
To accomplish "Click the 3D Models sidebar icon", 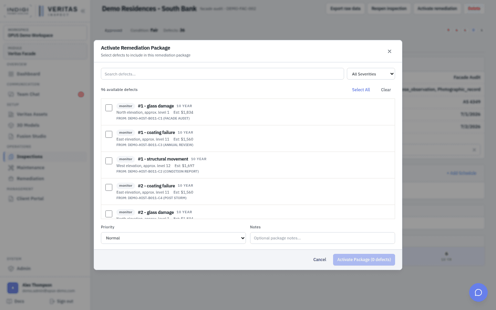I will point(11,125).
